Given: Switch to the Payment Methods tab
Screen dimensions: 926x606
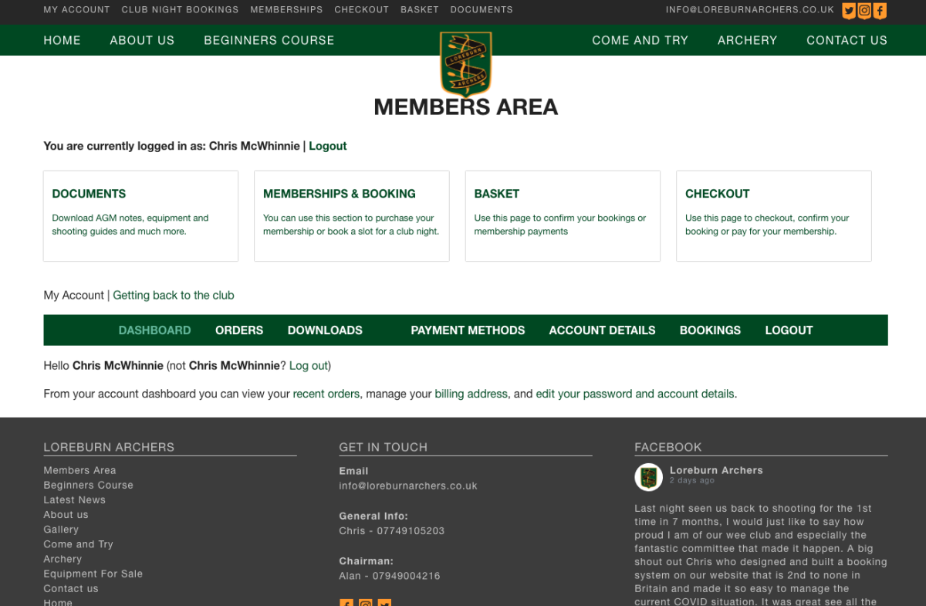Looking at the screenshot, I should point(468,330).
